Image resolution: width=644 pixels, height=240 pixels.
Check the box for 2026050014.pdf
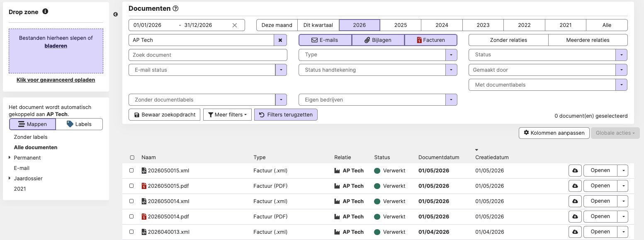click(131, 216)
